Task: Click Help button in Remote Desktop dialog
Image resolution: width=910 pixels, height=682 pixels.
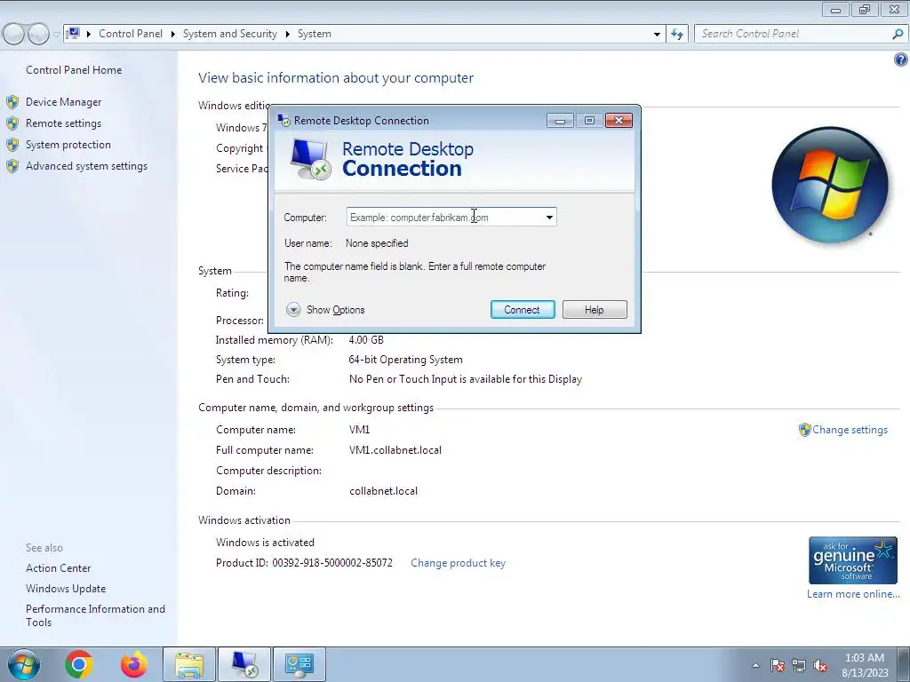Action: [595, 310]
